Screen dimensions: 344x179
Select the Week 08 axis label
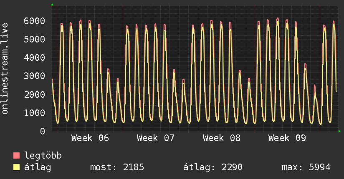[222, 138]
